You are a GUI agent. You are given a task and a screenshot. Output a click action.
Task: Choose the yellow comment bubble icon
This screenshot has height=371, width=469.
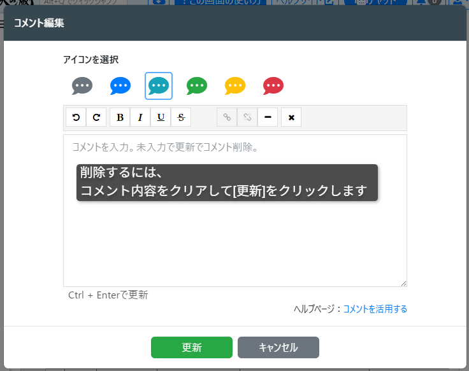pyautogui.click(x=235, y=85)
